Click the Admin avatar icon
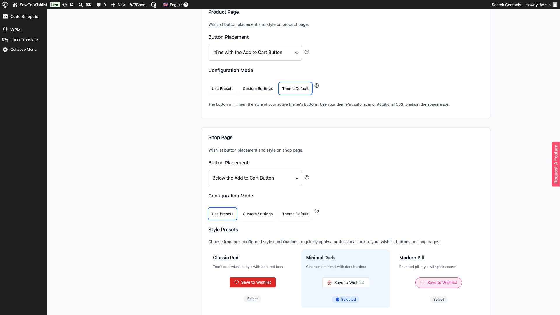 (x=555, y=5)
